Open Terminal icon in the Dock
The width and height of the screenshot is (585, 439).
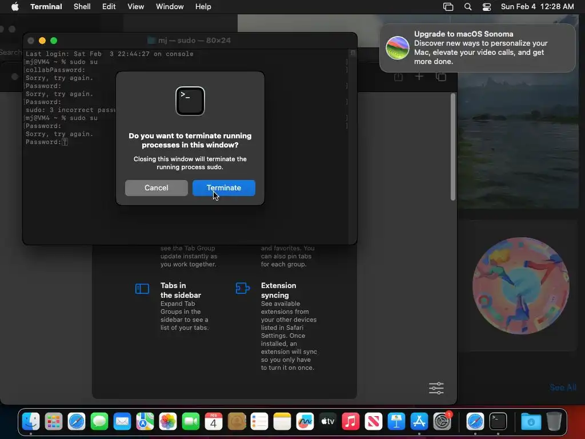pos(498,422)
